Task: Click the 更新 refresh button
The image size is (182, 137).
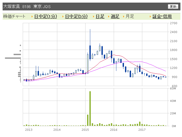Action: (x=173, y=6)
